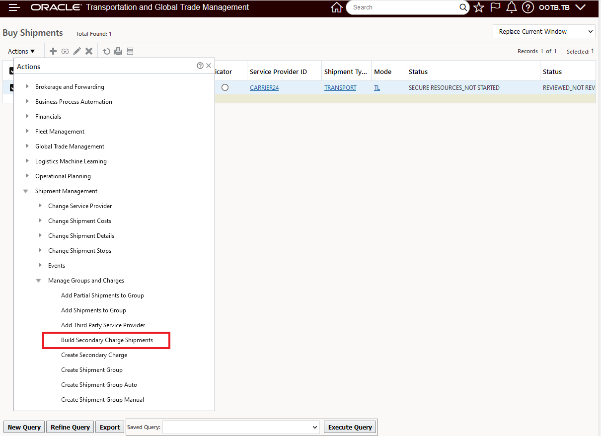
Task: Select Create Shipment Group Auto
Action: pyautogui.click(x=99, y=385)
